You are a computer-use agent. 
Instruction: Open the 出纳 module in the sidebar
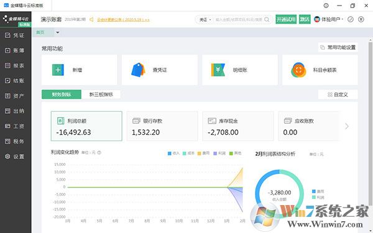tap(15, 111)
